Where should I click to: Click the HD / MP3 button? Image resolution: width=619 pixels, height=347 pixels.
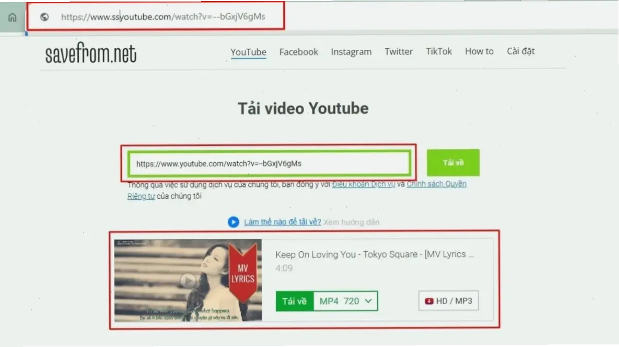click(448, 301)
